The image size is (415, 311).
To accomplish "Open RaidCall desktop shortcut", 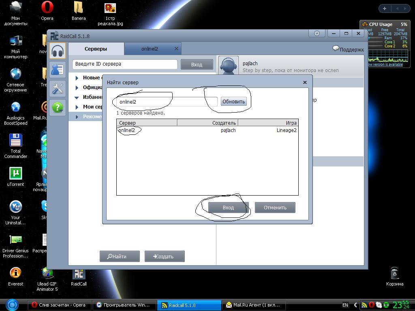I will coord(79,277).
